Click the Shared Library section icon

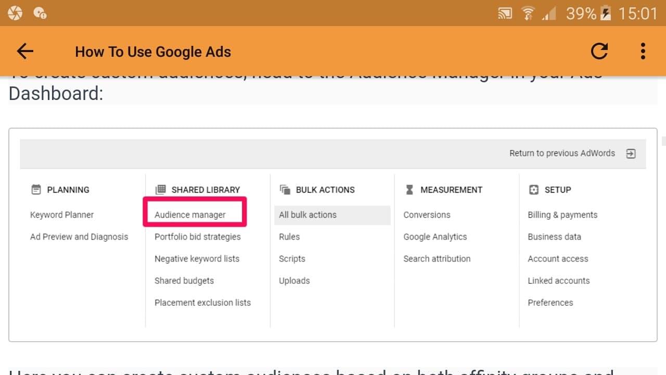tap(161, 190)
